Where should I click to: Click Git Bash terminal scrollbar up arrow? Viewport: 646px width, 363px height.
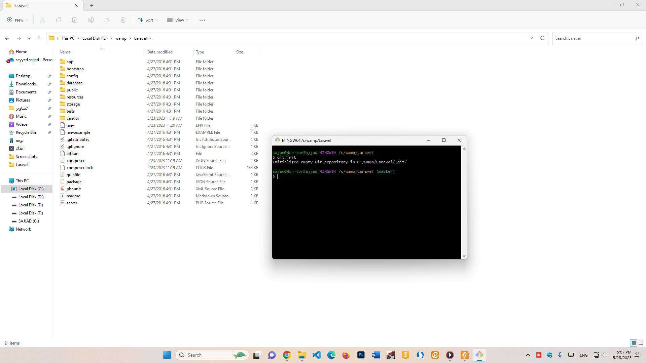click(464, 149)
